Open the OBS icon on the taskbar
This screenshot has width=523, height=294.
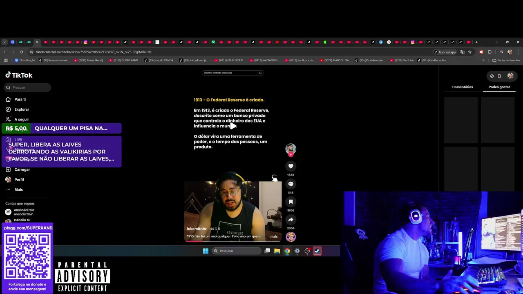pyautogui.click(x=307, y=251)
